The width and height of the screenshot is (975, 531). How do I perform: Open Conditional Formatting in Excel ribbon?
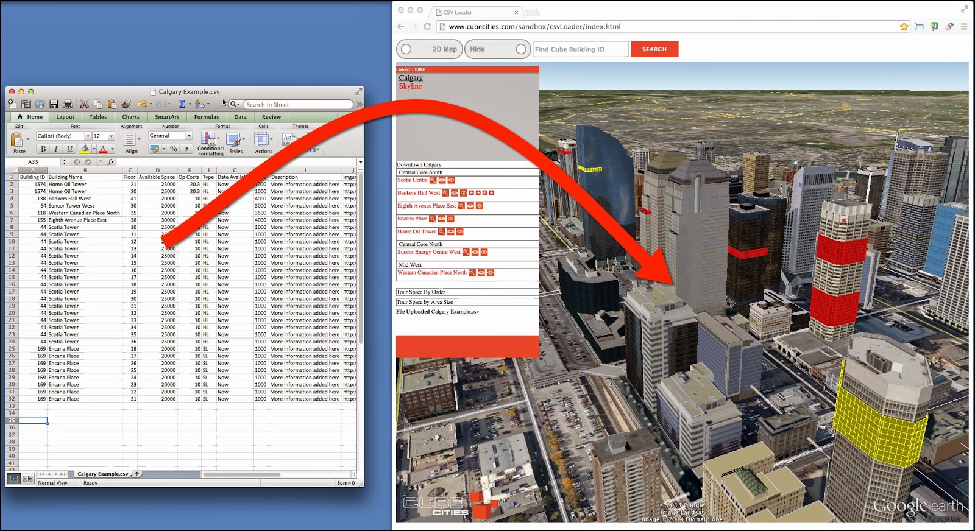tap(210, 144)
